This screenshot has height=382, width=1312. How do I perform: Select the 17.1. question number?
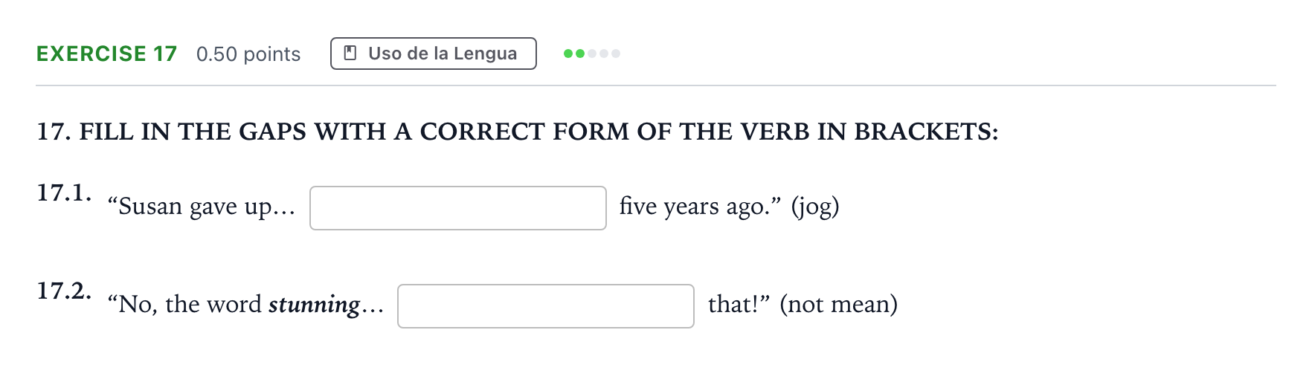65,192
